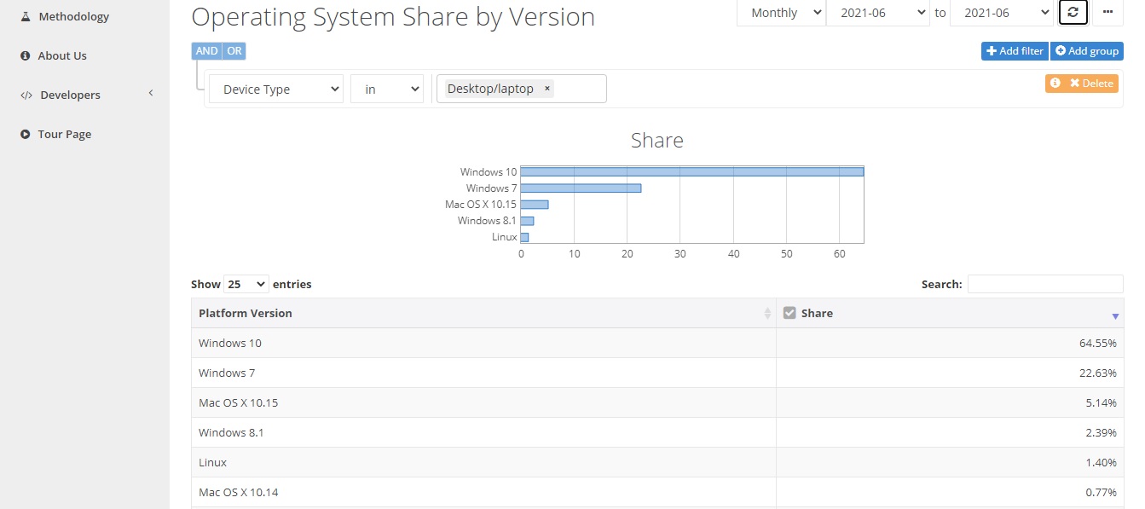Click the Platform Version column header

pyautogui.click(x=483, y=313)
